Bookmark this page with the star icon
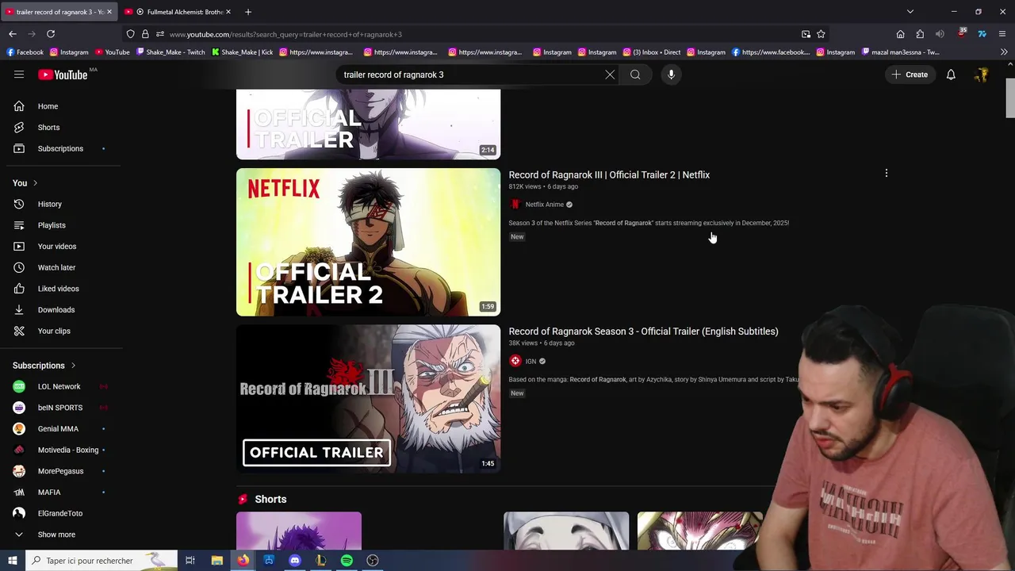Viewport: 1015px width, 571px height. 821,34
